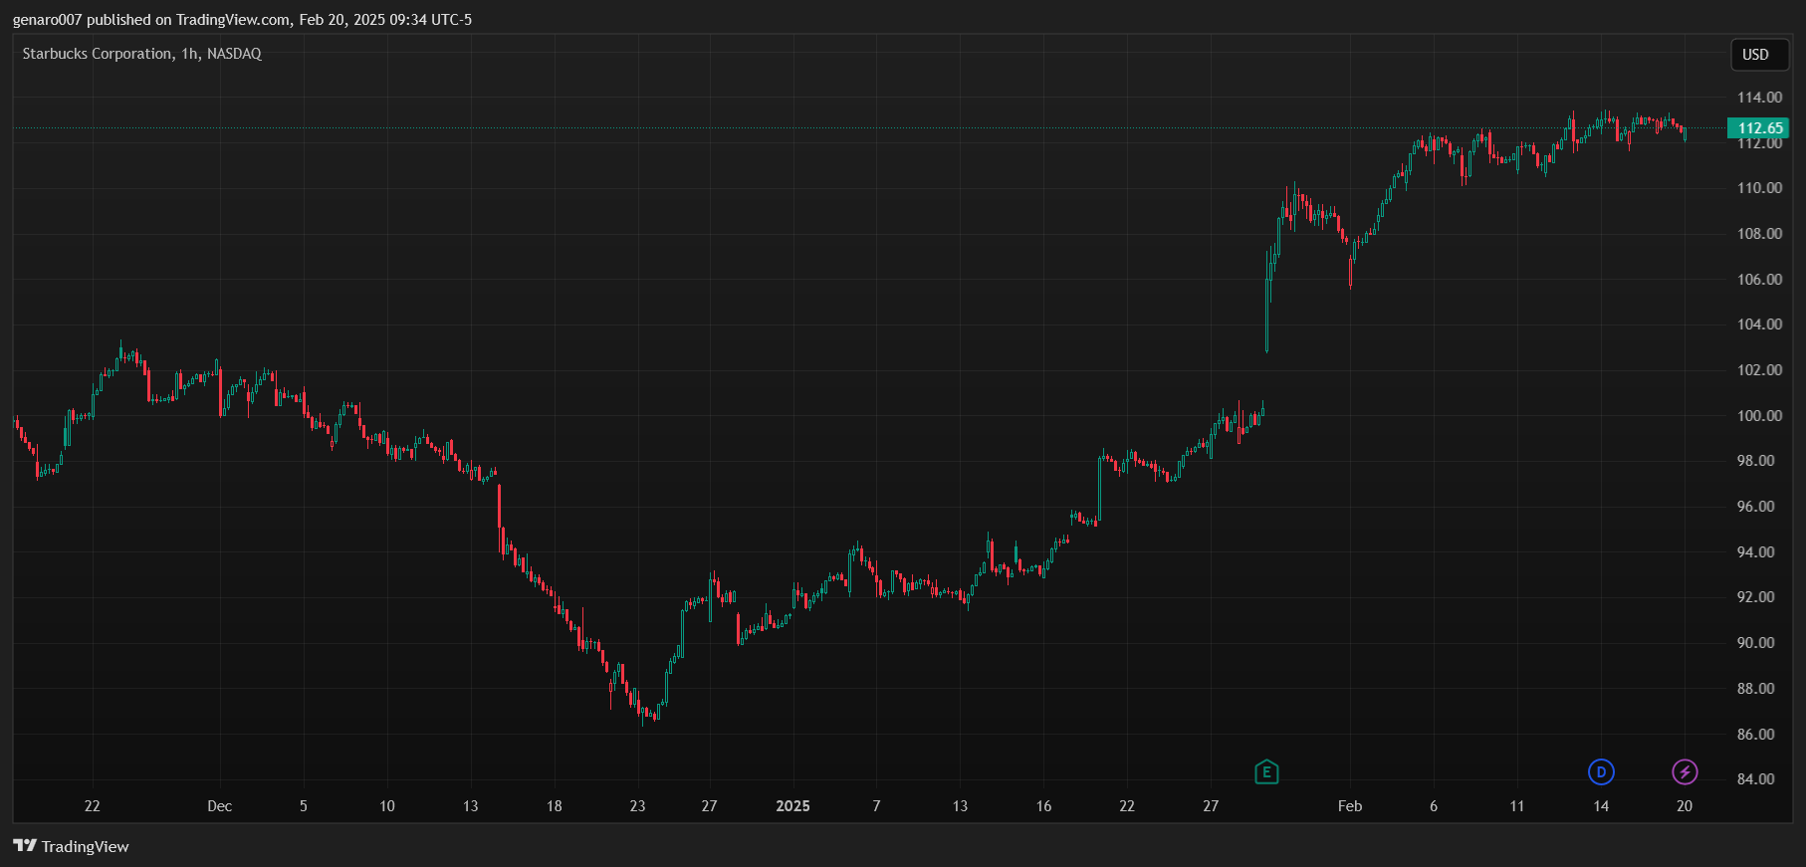
Task: Click the '11' time axis label
Action: click(1516, 805)
